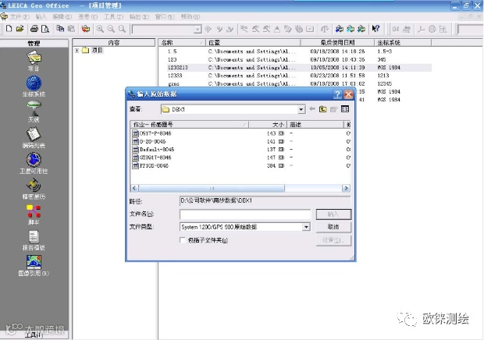This screenshot has height=340, width=484.
Task: Sort file list by 大小 column
Action: [268, 125]
